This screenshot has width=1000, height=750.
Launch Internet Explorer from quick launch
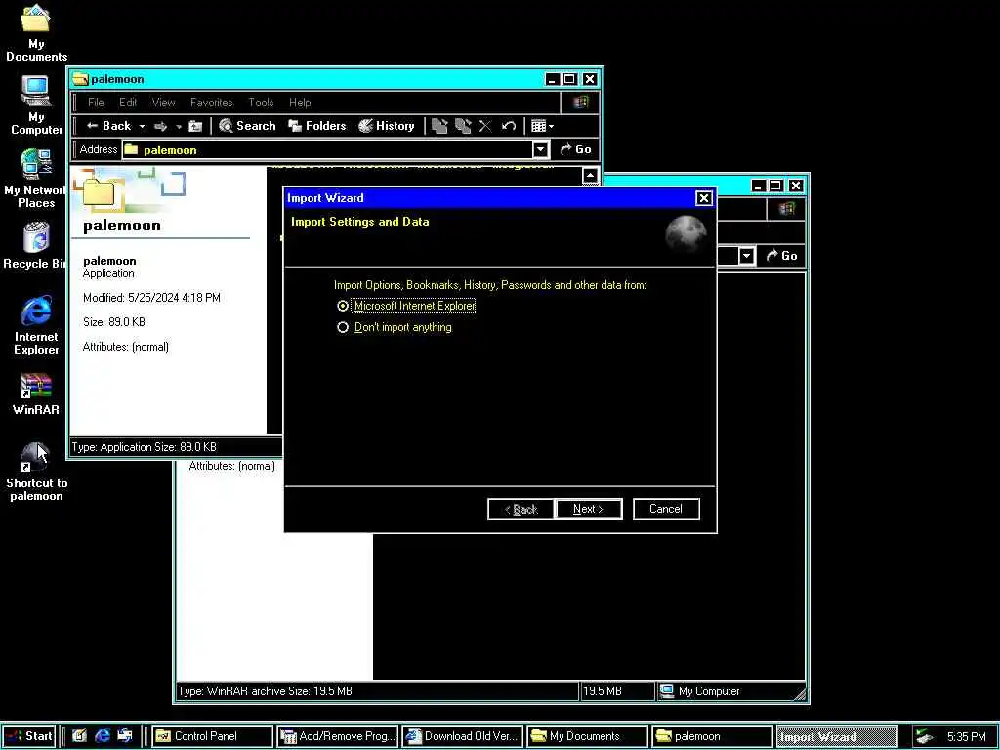[x=102, y=736]
